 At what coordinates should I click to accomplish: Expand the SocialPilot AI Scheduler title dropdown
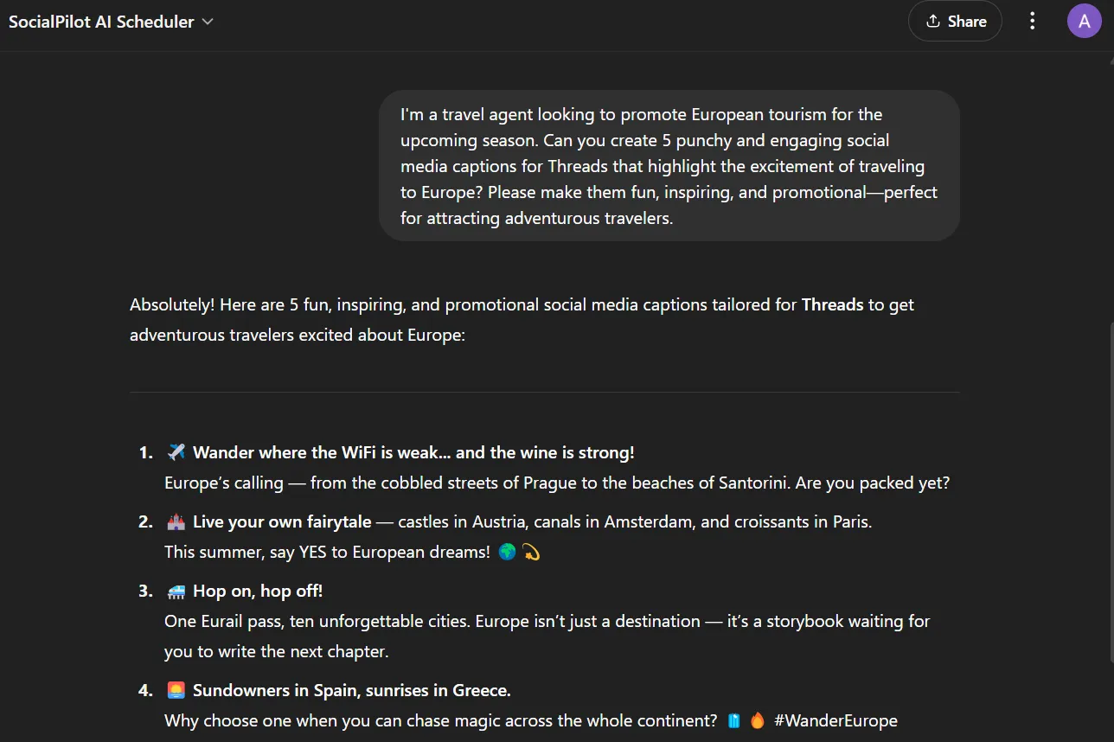pyautogui.click(x=207, y=22)
